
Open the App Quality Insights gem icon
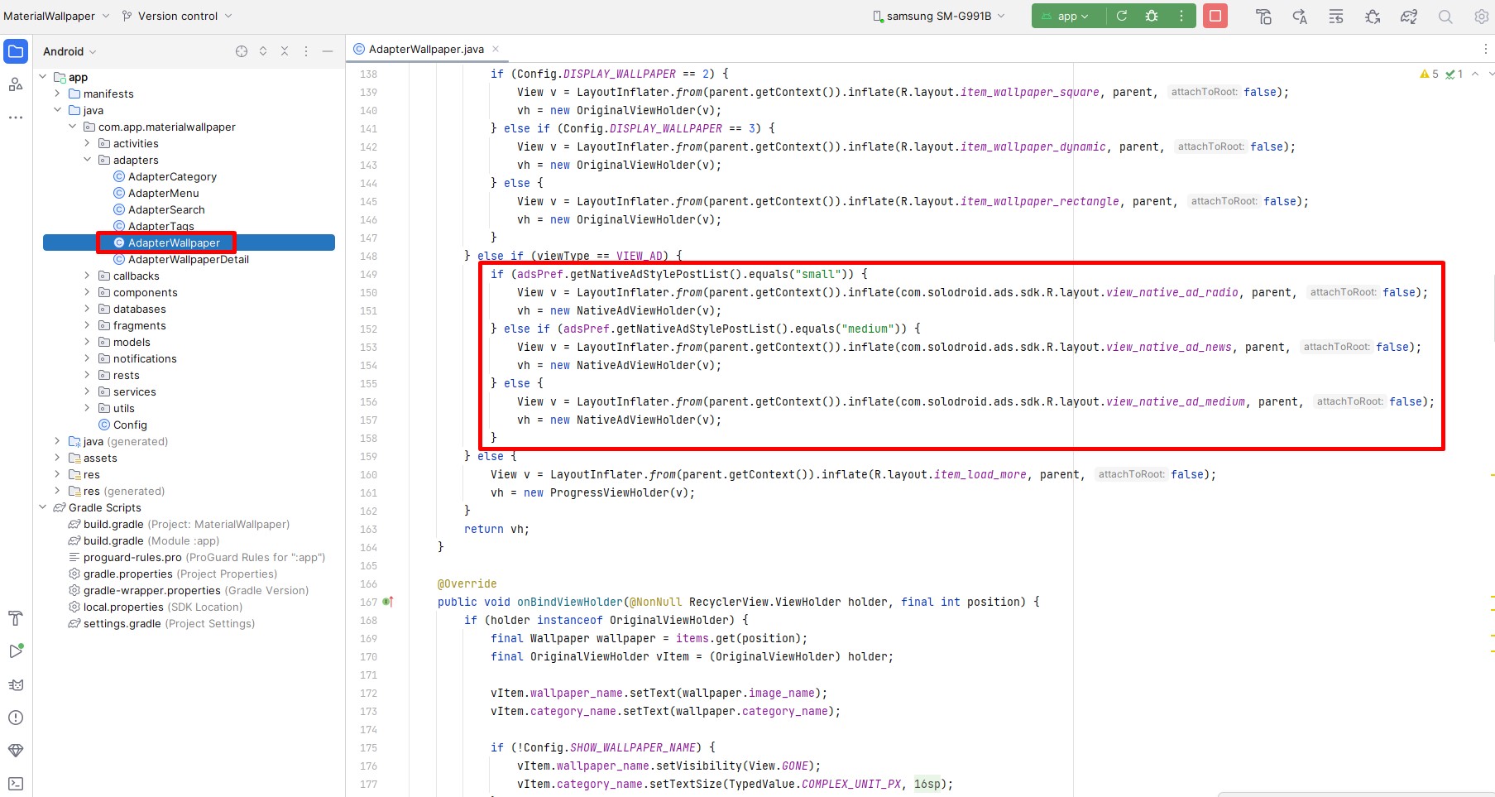(x=16, y=751)
